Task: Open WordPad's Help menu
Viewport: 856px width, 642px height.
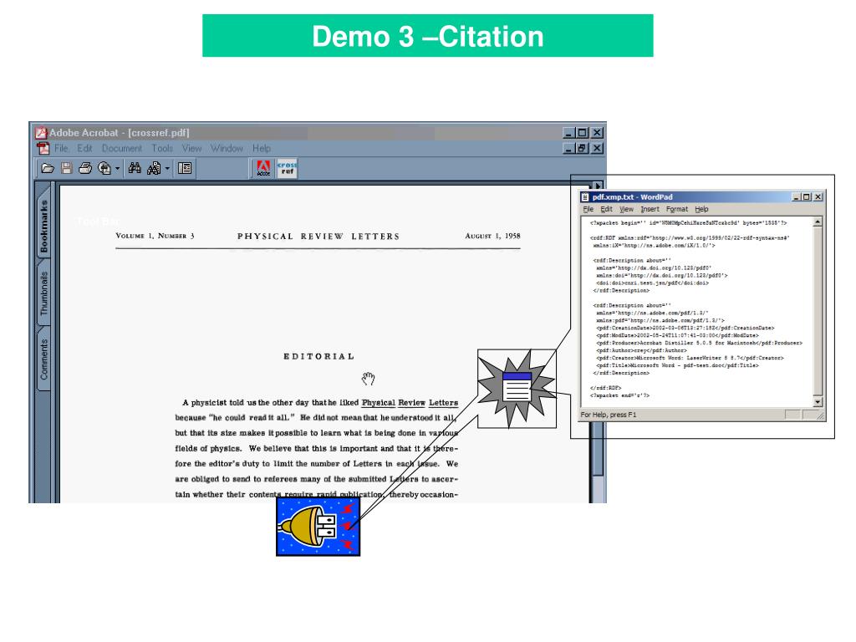Action: tap(701, 209)
